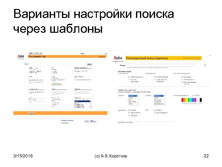
Task: Choose 'как окружающий текст' radio option
Action: [x=182, y=82]
